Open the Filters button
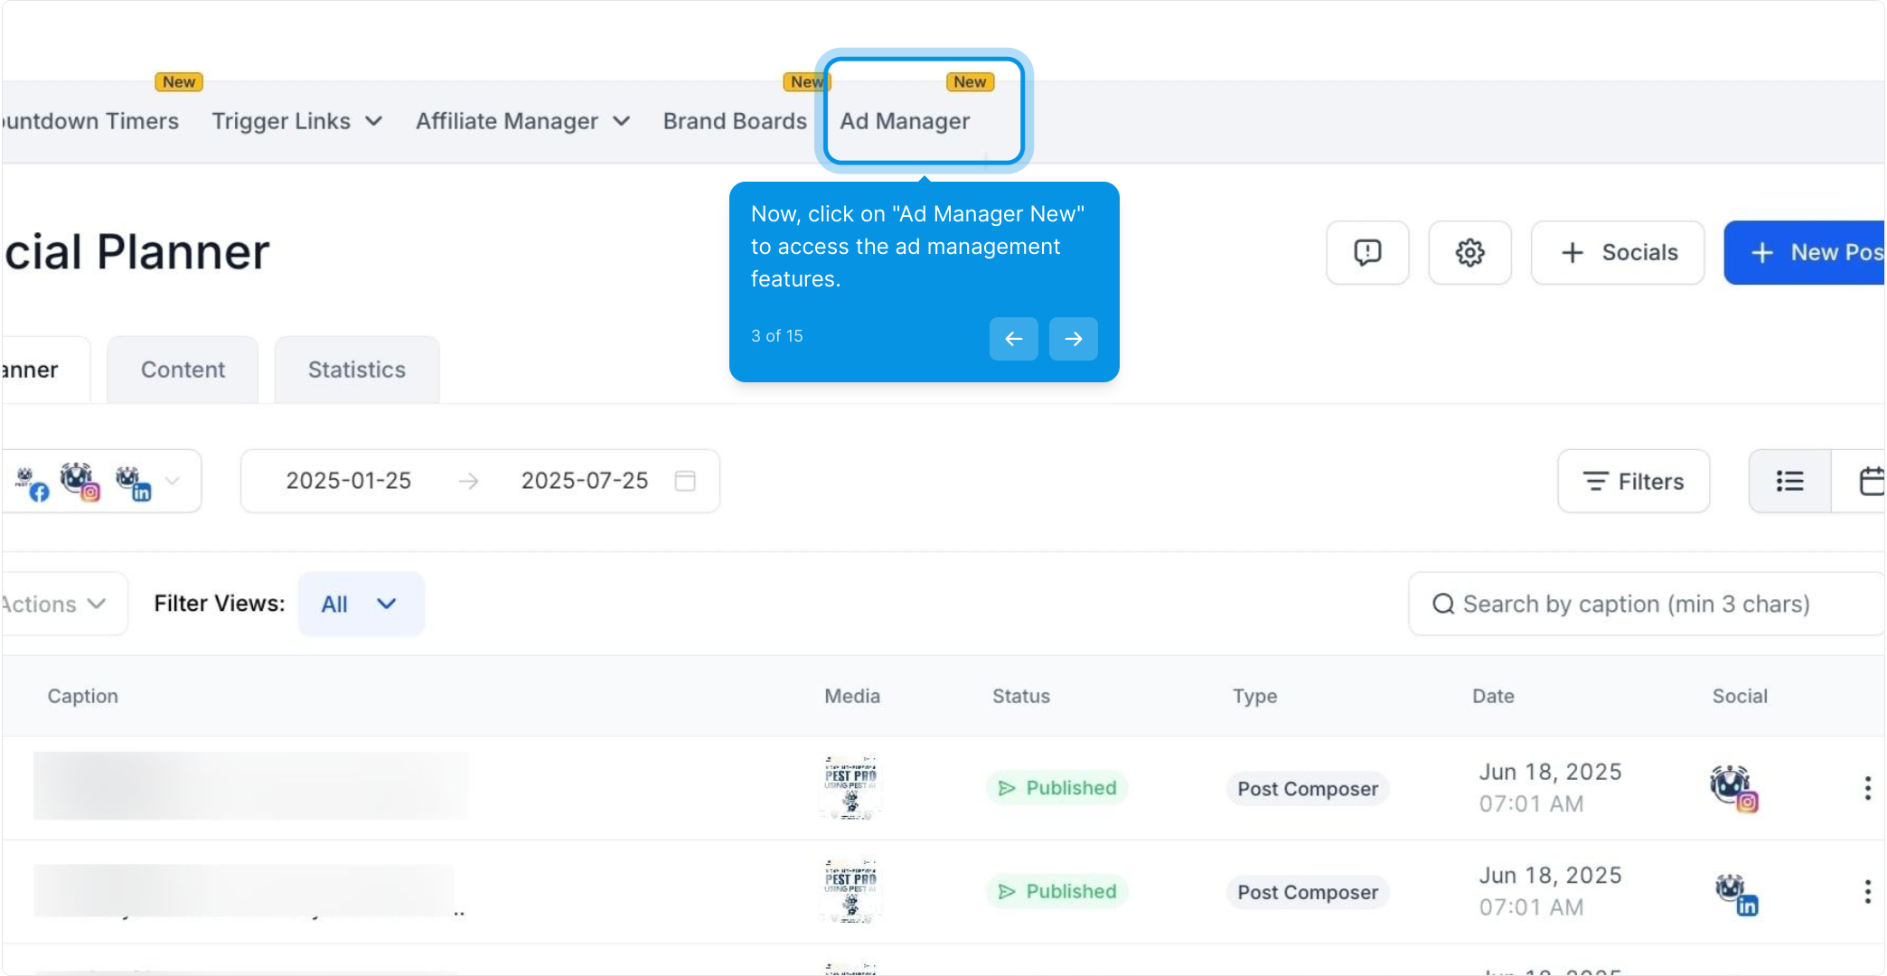This screenshot has width=1887, height=976. click(1633, 482)
